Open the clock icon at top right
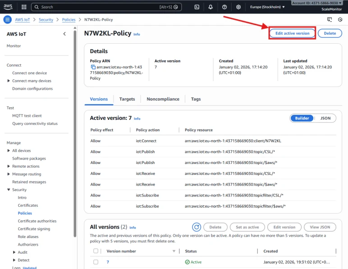Viewport: 348px width, 269px height. (340, 19)
